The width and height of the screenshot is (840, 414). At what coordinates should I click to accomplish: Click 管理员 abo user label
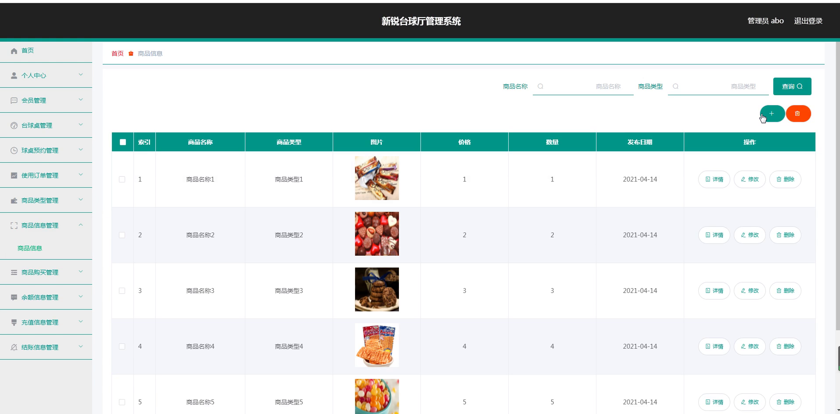[x=765, y=21]
